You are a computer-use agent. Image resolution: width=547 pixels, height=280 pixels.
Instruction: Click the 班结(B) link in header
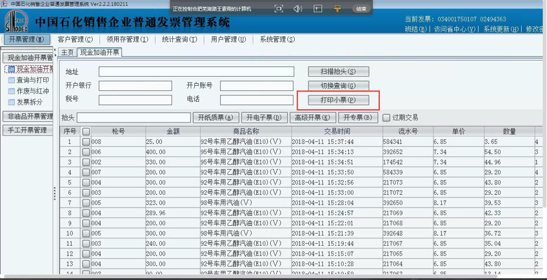(x=416, y=29)
